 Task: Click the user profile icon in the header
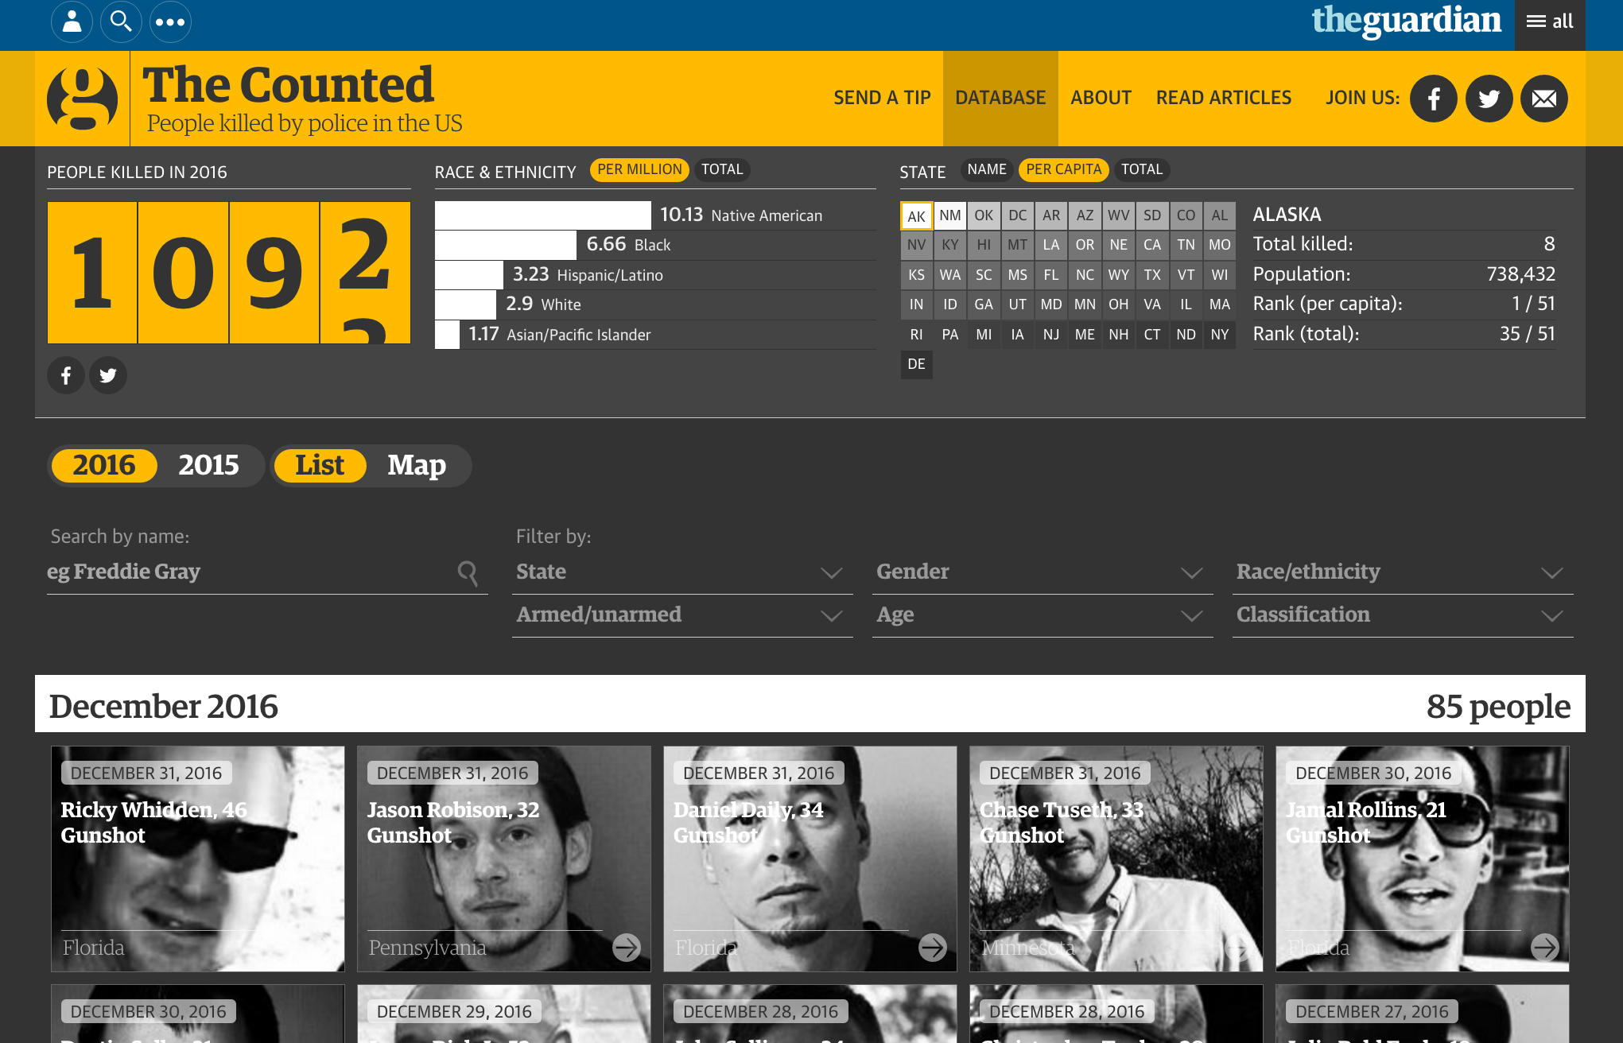pos(72,21)
